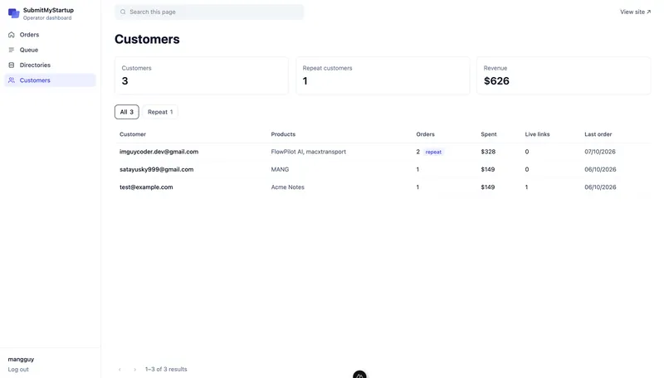This screenshot has width=664, height=378.
Task: Open Orders from the sidebar
Action: point(50,35)
